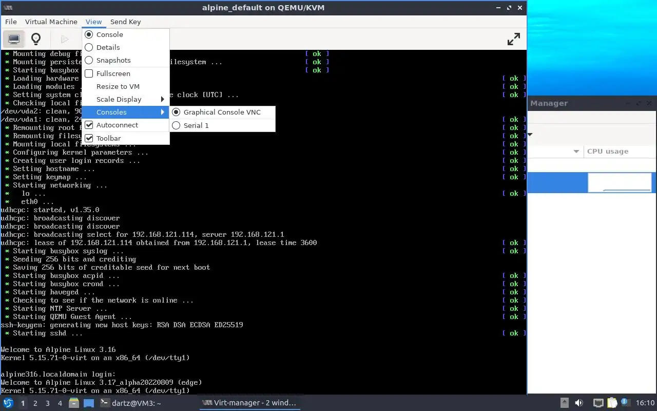Image resolution: width=657 pixels, height=411 pixels.
Task: Click the CPU usage column header in Manager
Action: 620,152
